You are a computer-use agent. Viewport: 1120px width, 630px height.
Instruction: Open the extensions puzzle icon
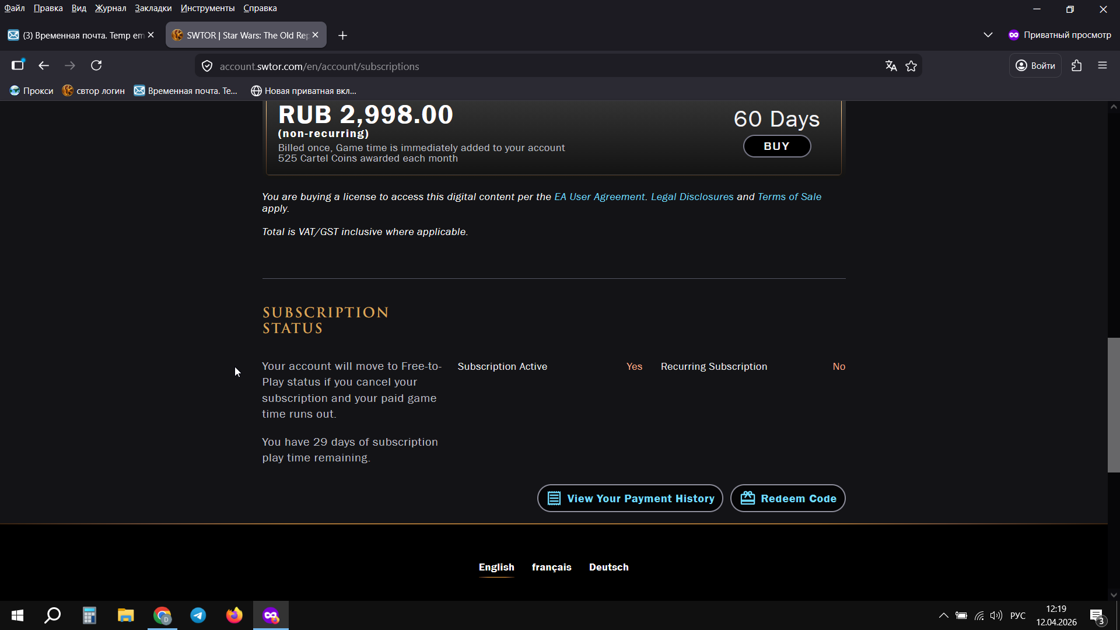tap(1076, 65)
